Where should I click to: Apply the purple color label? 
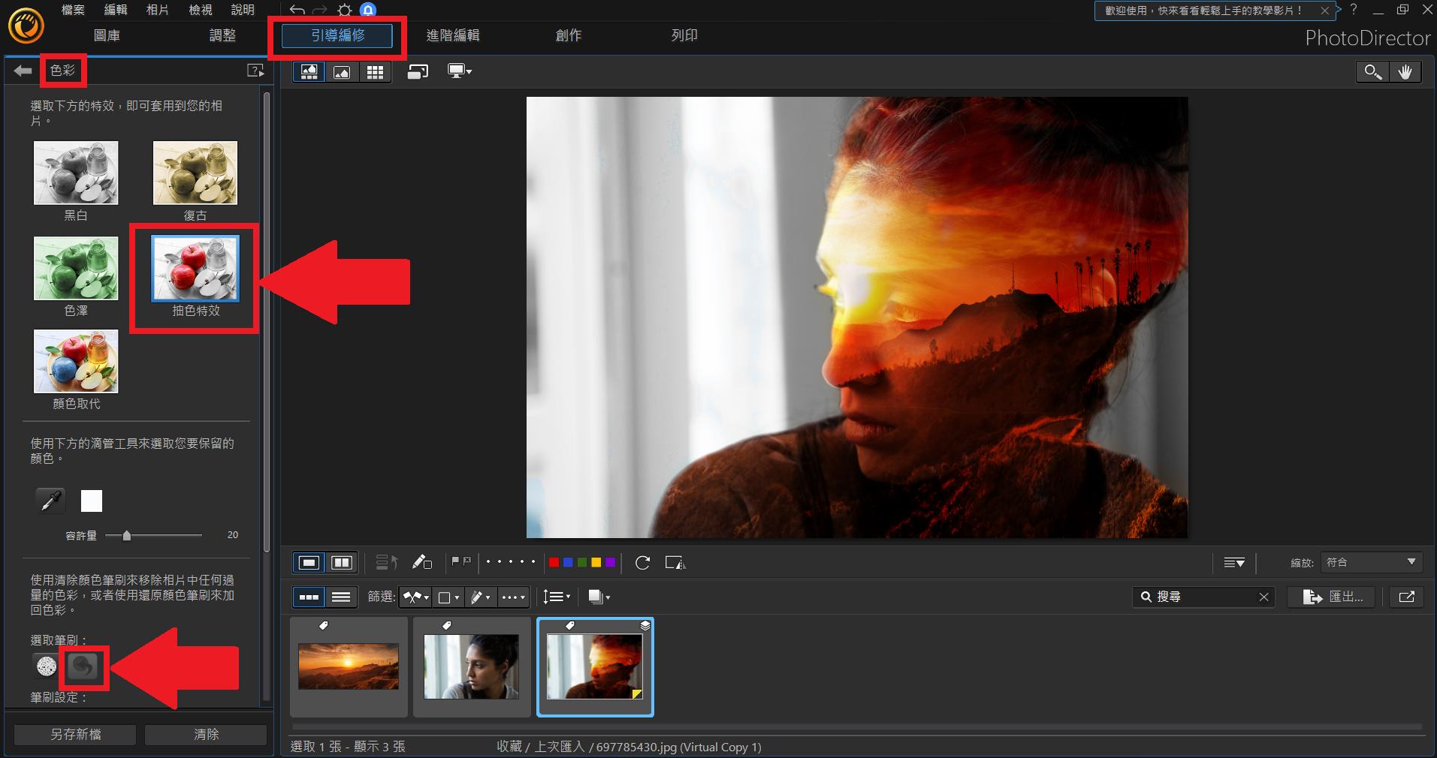tap(610, 562)
